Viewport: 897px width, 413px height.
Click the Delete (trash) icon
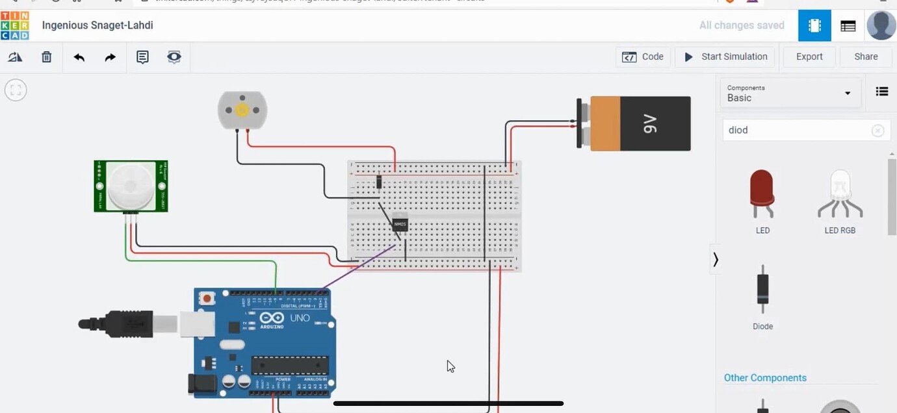[46, 56]
